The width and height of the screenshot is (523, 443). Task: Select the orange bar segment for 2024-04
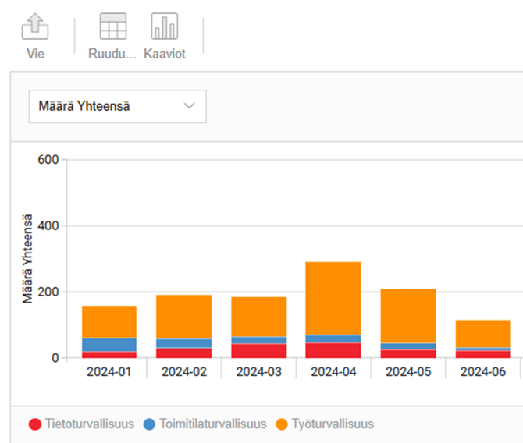coord(333,298)
